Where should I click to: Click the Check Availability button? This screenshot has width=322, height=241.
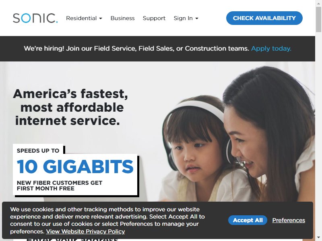click(x=264, y=18)
